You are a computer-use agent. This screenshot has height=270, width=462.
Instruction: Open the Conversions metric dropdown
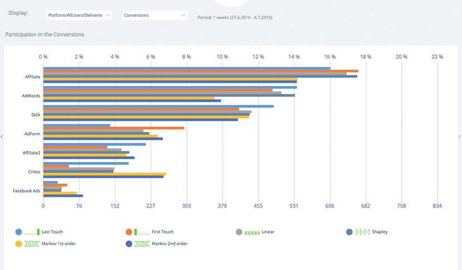tap(155, 15)
